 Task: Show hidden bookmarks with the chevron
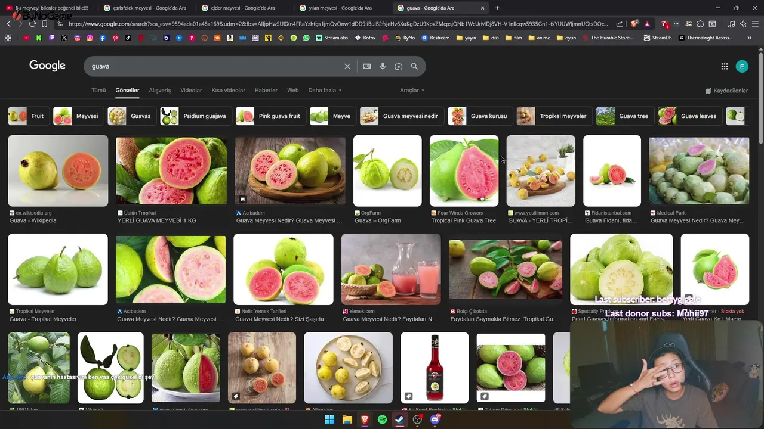coord(750,38)
